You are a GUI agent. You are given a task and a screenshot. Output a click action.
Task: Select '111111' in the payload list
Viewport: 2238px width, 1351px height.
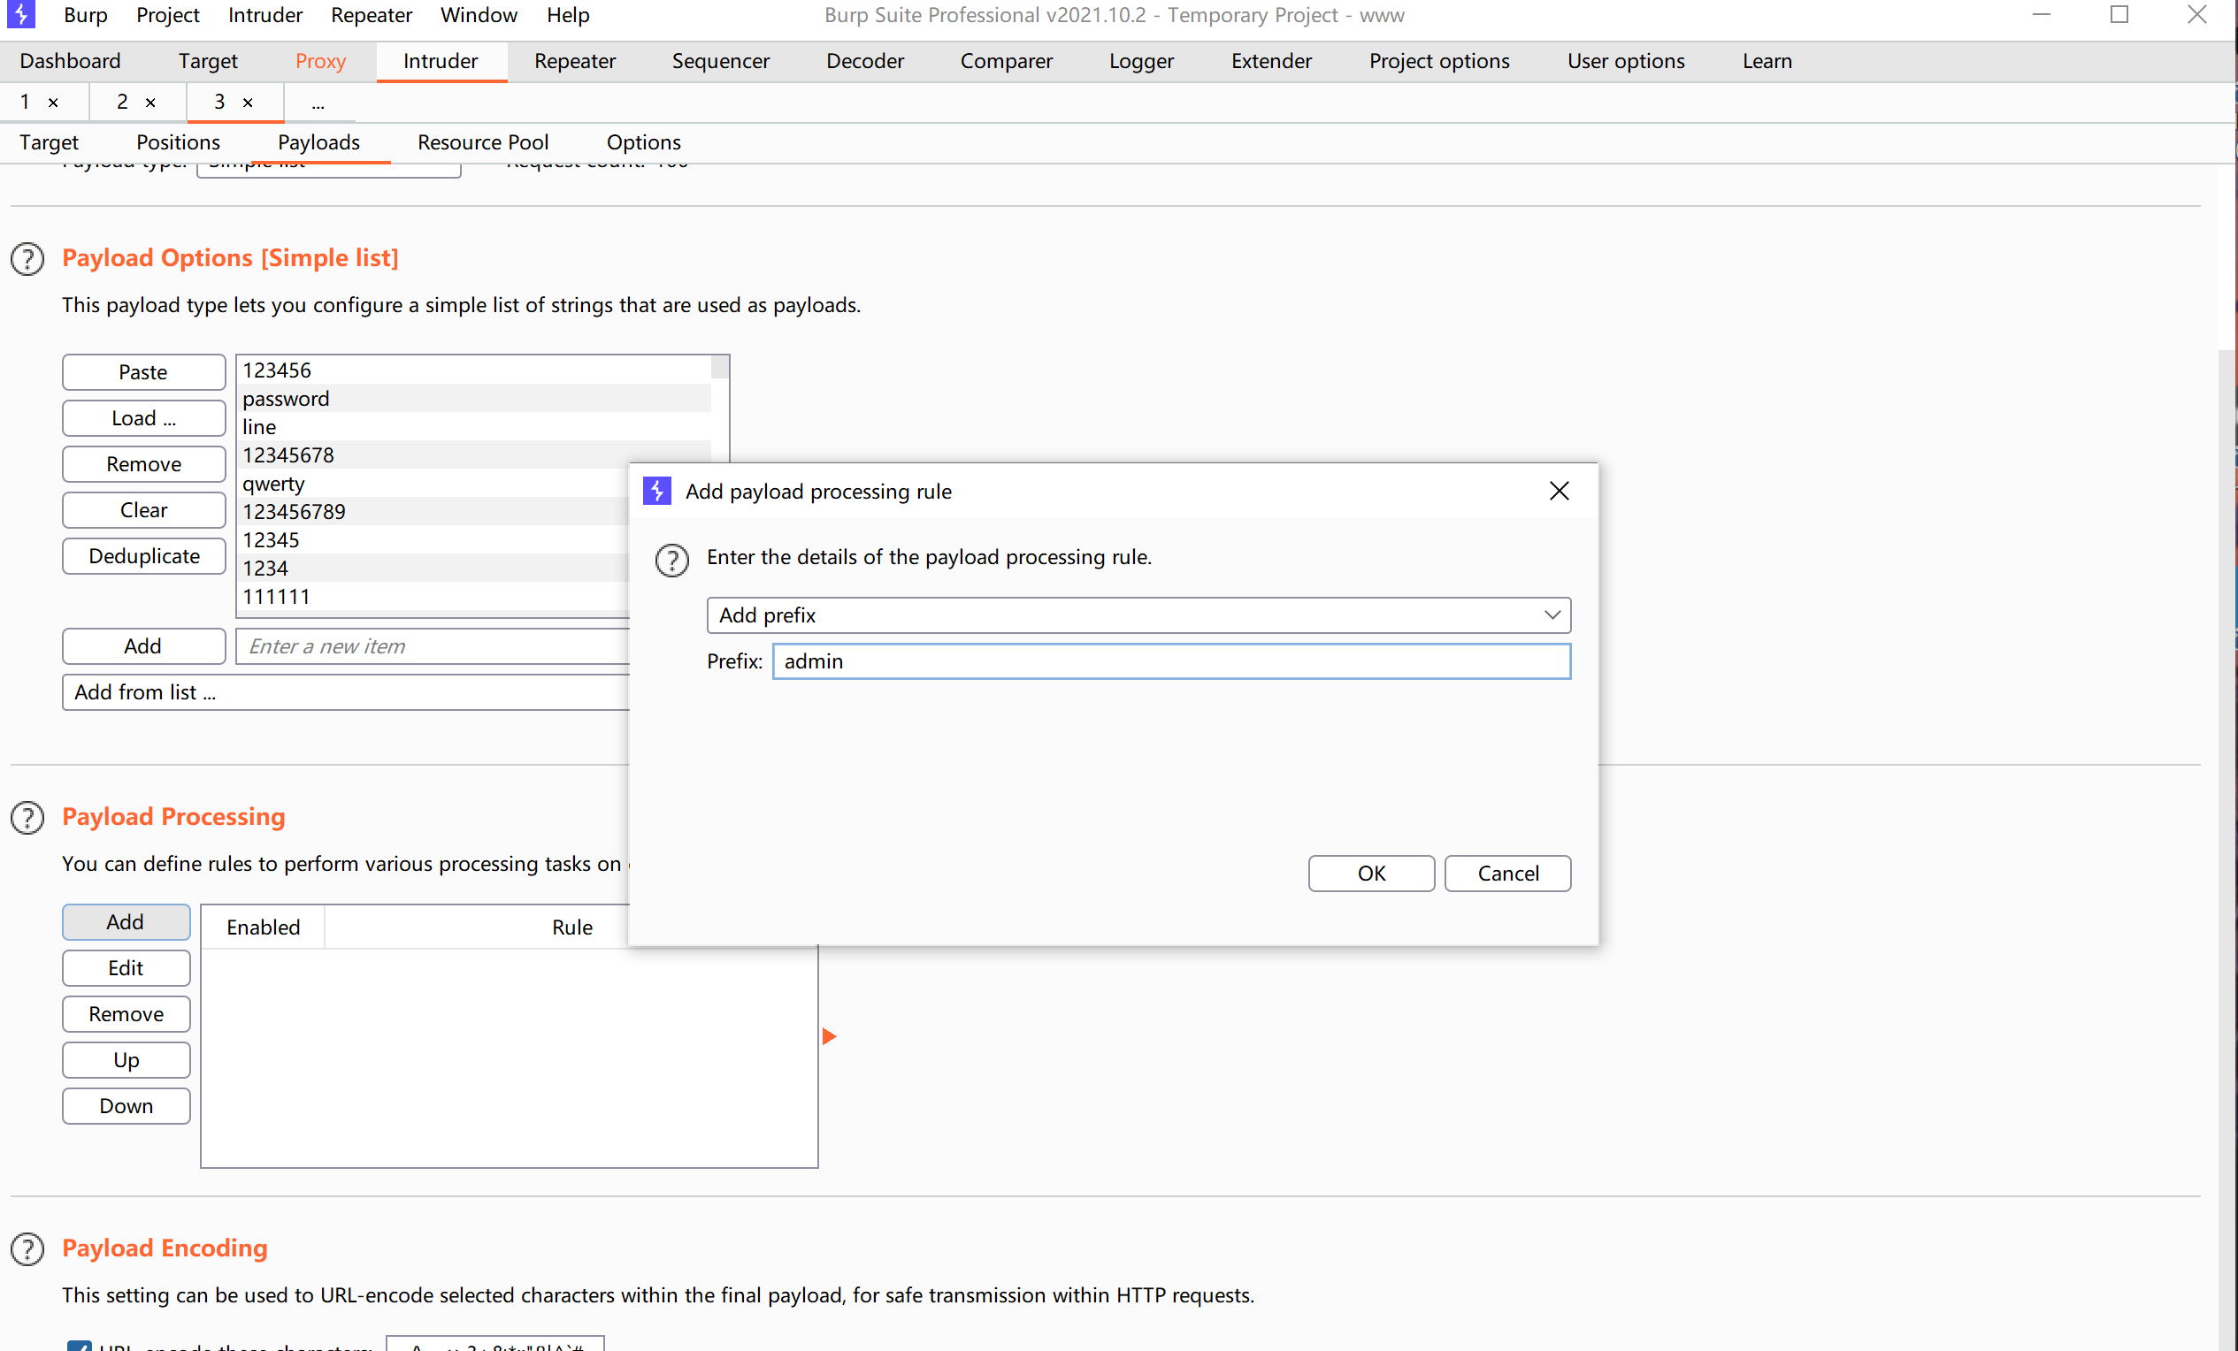tap(433, 597)
